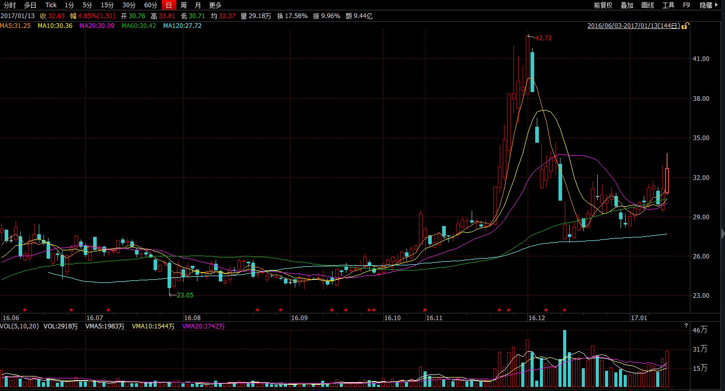Select the 15分 timeframe
Image resolution: width=725 pixels, height=391 pixels.
pos(107,5)
